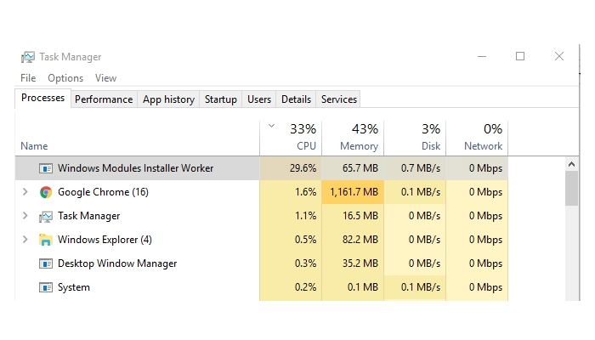Image resolution: width=595 pixels, height=340 pixels.
Task: Maximize the Task Manager window
Action: coord(520,57)
